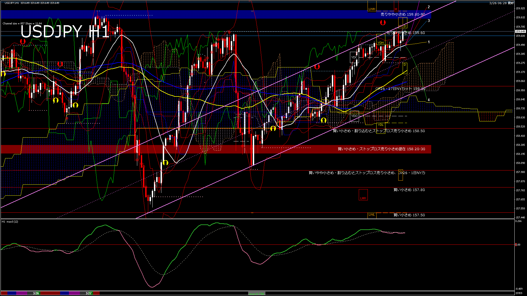Click the 3/26 marker on the session timeline bar
The width and height of the screenshot is (527, 296).
(x=36, y=293)
